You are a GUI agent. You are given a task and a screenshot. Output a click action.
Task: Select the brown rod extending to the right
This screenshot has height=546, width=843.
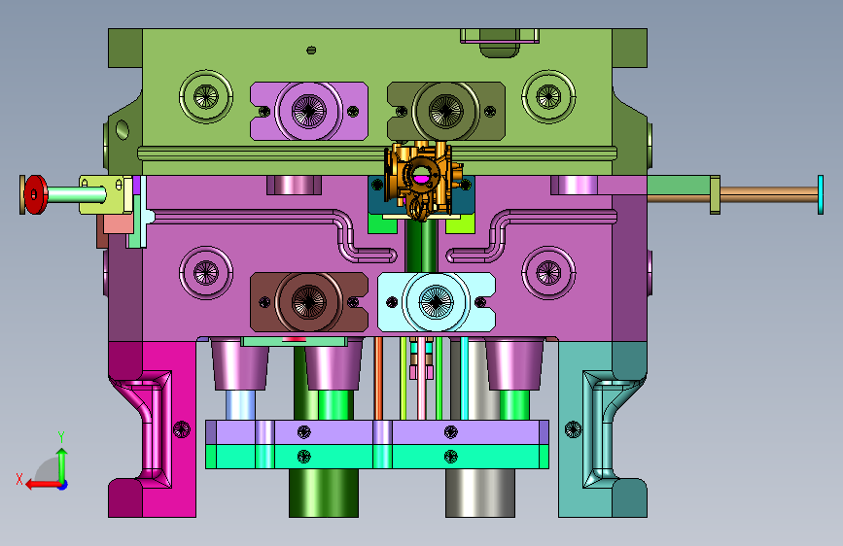[x=769, y=194]
